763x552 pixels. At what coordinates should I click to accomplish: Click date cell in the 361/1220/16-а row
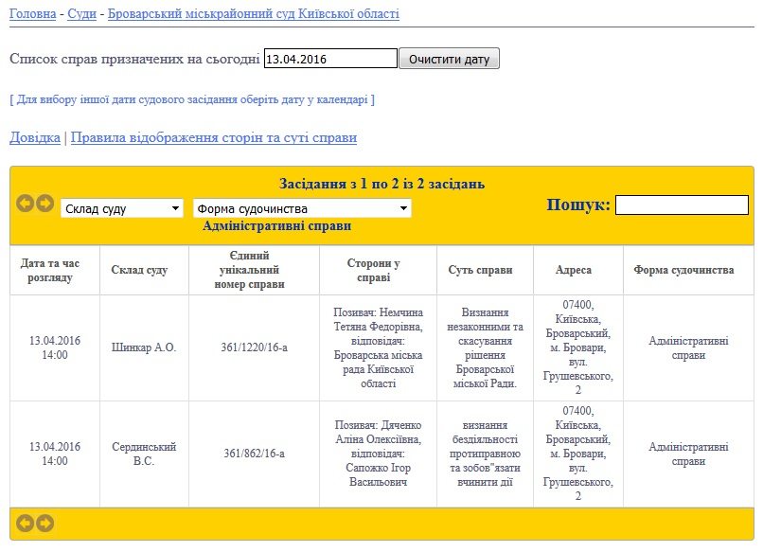pyautogui.click(x=55, y=348)
